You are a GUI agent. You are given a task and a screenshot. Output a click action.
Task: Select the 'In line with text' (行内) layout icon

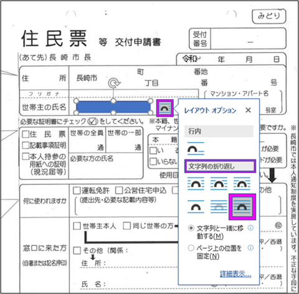tap(196, 148)
